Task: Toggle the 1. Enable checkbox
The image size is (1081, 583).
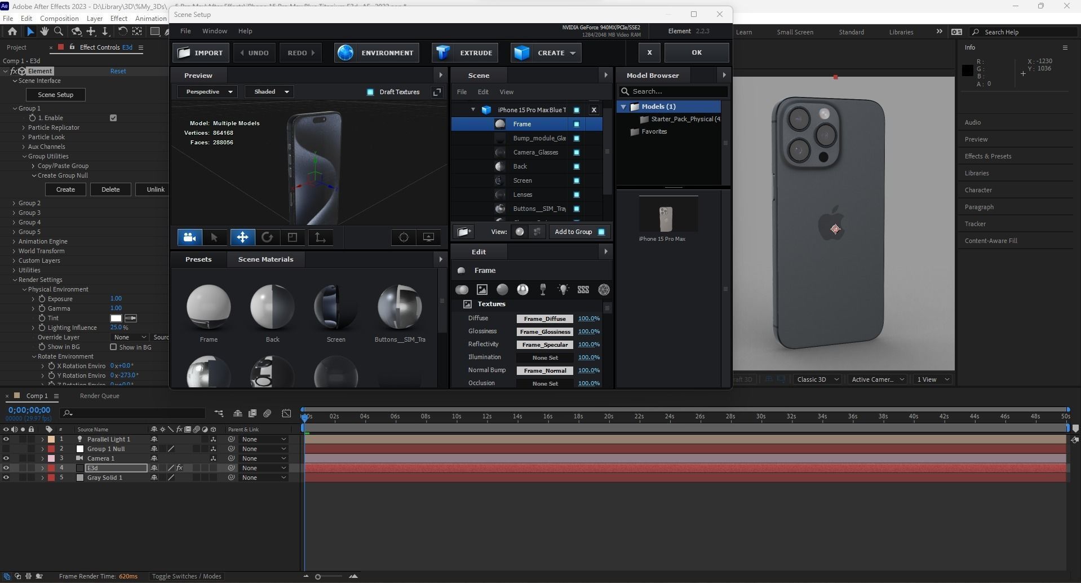Action: click(x=113, y=118)
